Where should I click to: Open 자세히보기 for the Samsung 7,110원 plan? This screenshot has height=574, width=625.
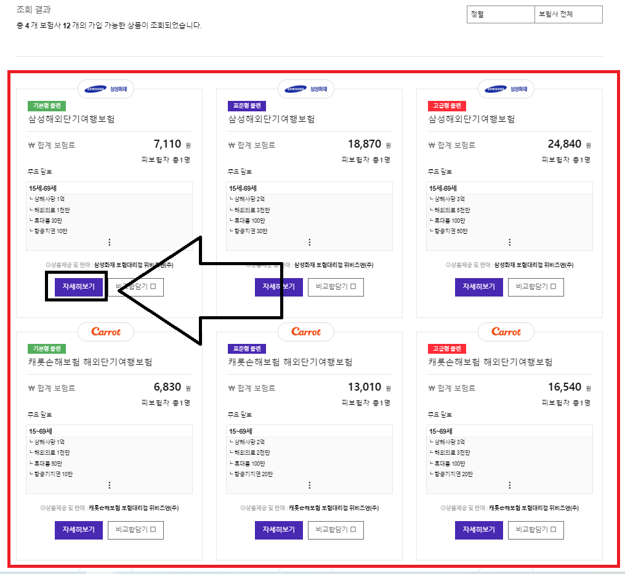coord(79,287)
